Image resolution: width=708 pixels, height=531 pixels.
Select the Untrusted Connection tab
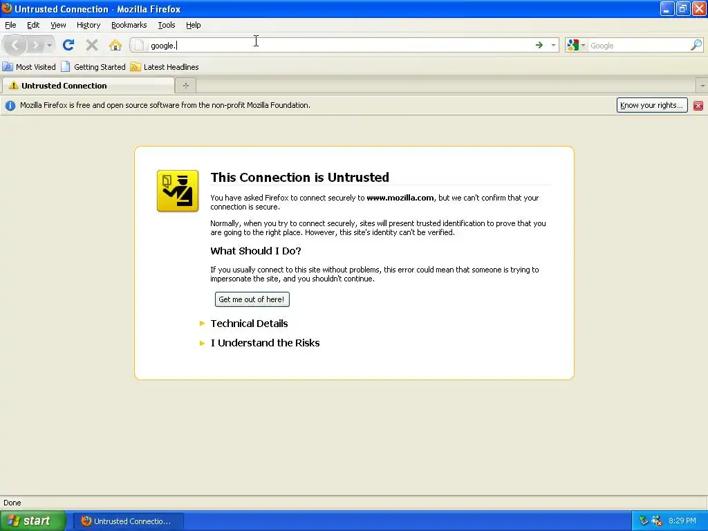pyautogui.click(x=88, y=86)
